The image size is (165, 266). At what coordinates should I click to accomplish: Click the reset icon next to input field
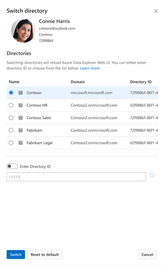[x=152, y=175]
